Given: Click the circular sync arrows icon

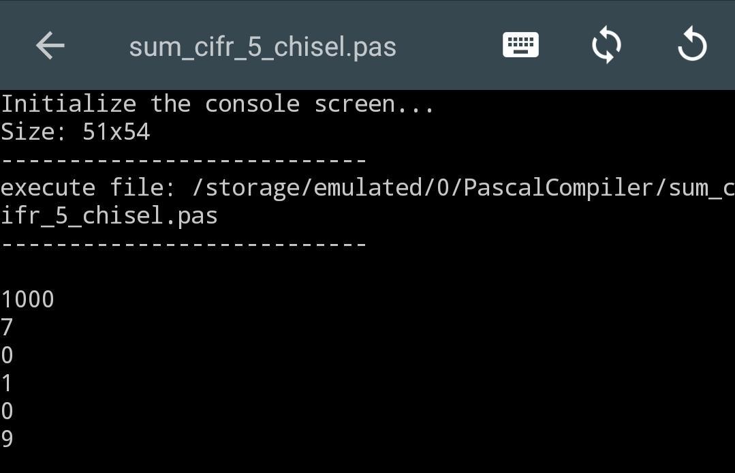Looking at the screenshot, I should (606, 46).
